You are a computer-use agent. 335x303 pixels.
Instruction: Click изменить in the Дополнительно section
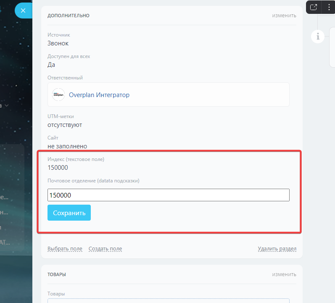click(284, 16)
